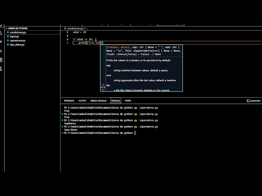Click the hollow circle beside the current terminal prompt
This screenshot has height=196, width=262.
pos(62,133)
